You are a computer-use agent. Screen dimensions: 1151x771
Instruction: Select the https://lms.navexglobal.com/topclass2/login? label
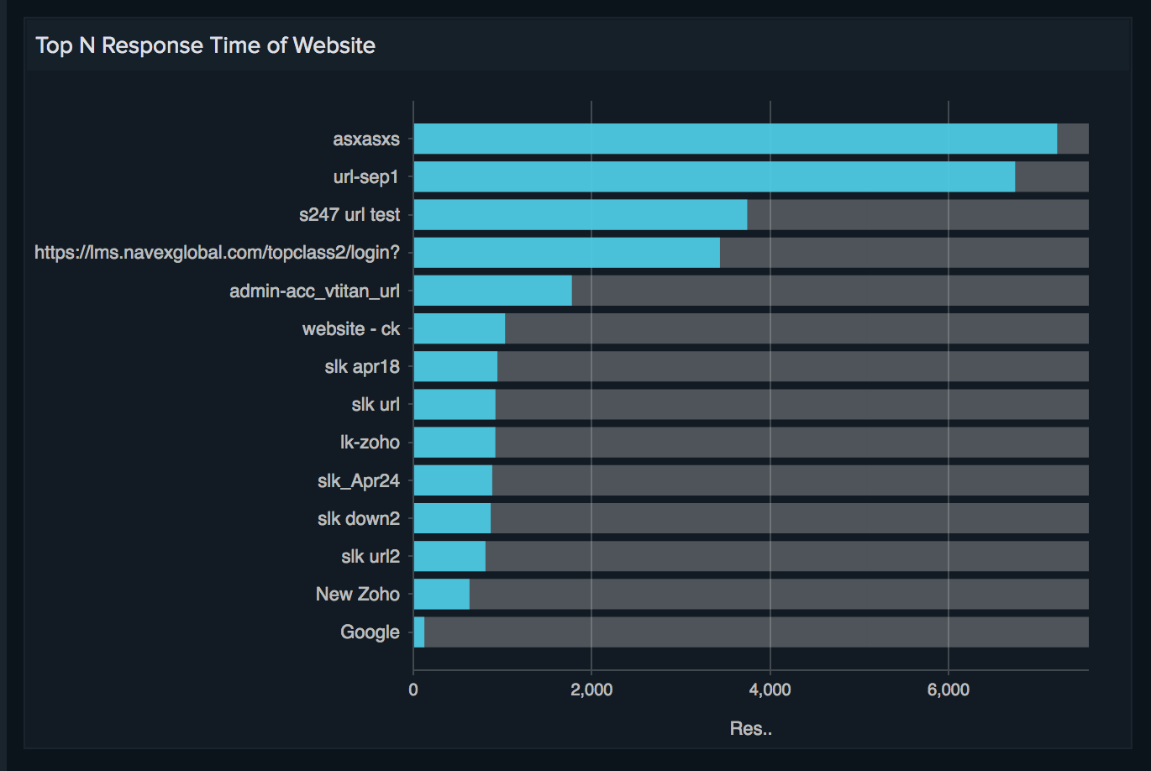(217, 252)
